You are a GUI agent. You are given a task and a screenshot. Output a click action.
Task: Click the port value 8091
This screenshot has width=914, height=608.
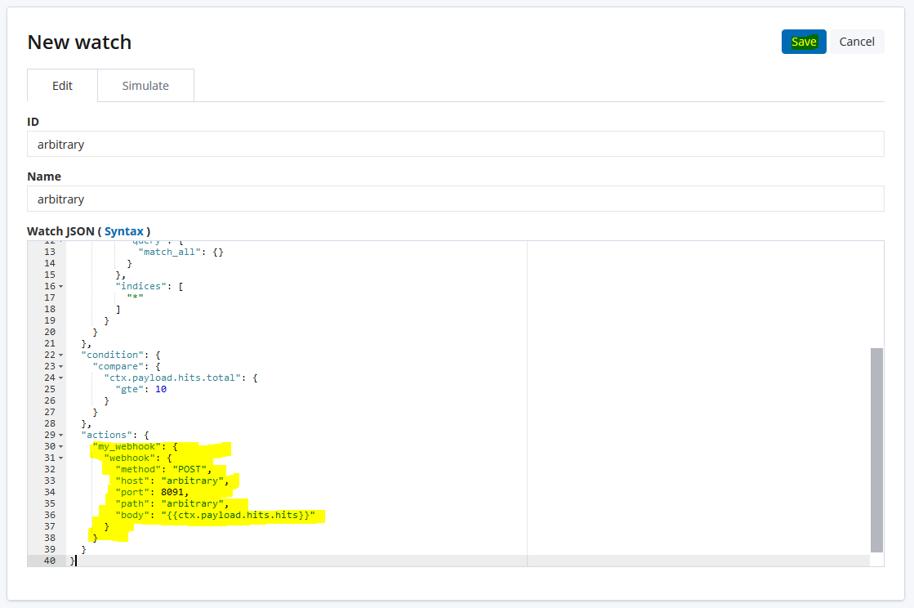[x=172, y=492]
